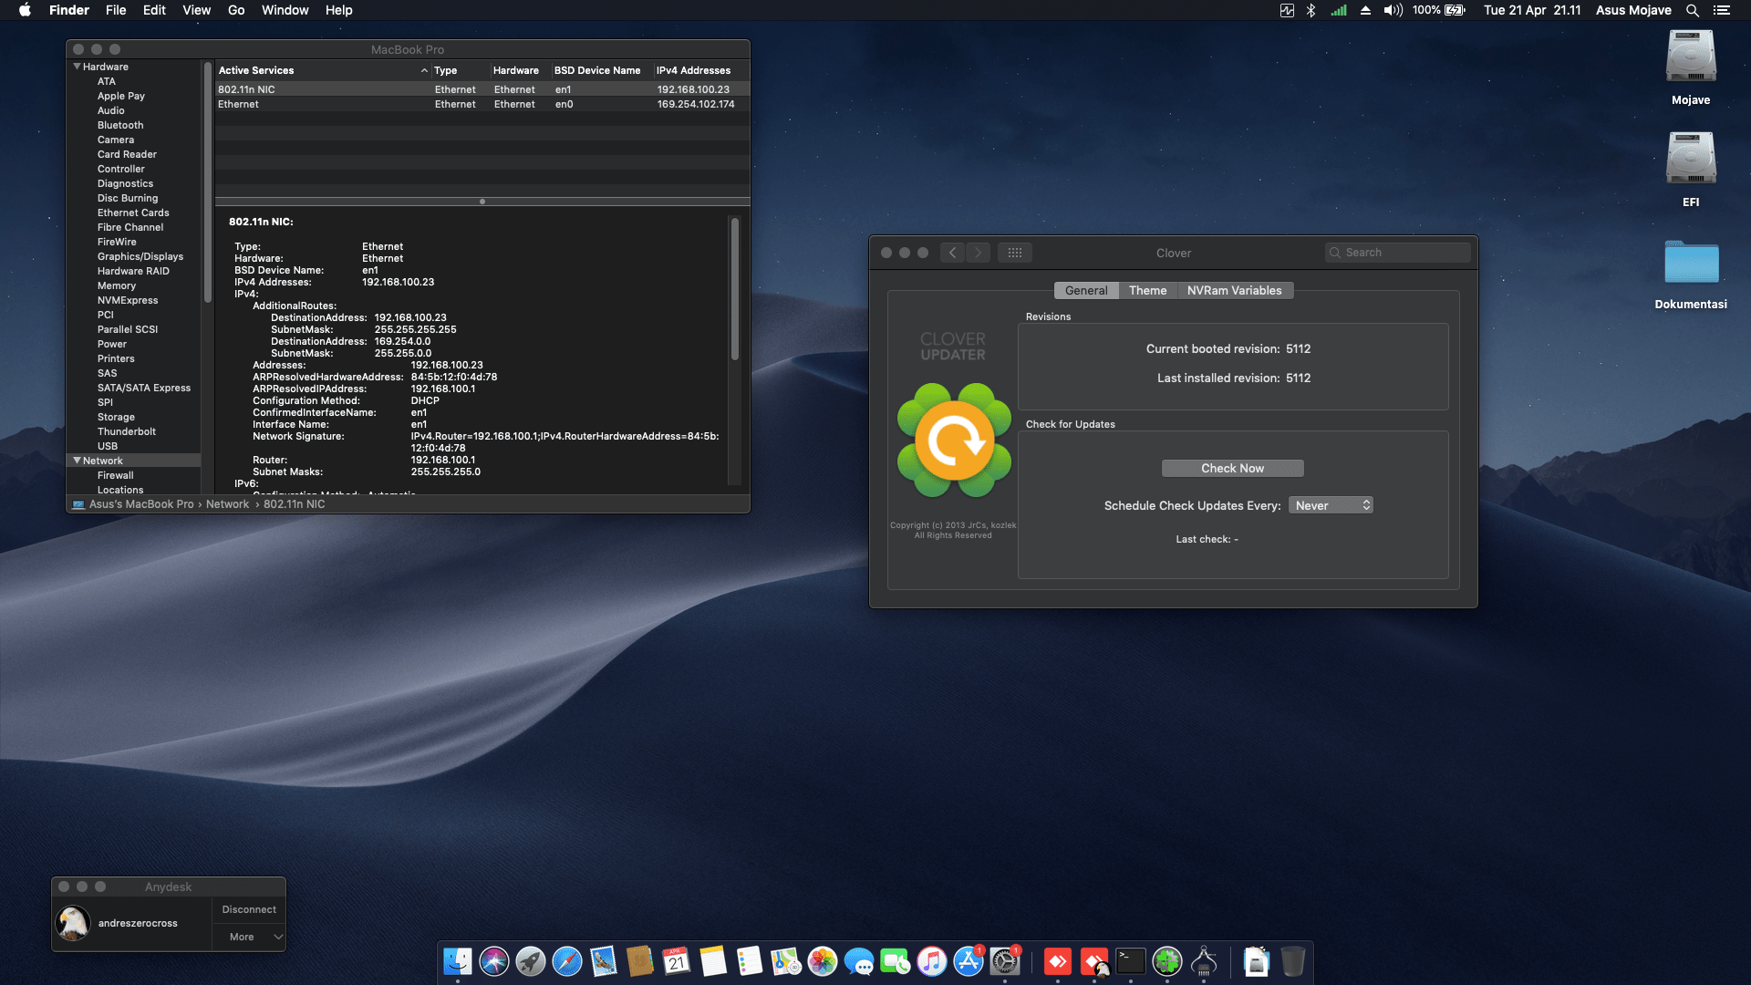1751x985 pixels.
Task: Click Network in the path bar
Action: coord(227,504)
